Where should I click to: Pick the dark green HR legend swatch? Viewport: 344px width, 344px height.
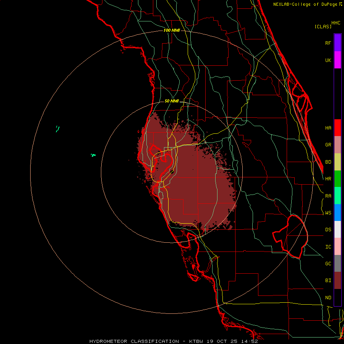[x=338, y=179]
